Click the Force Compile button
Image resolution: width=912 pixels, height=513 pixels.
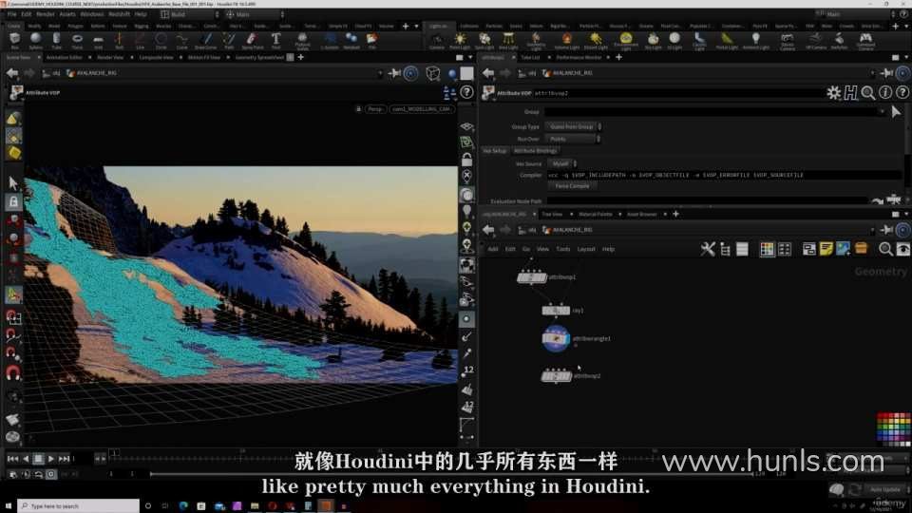572,186
